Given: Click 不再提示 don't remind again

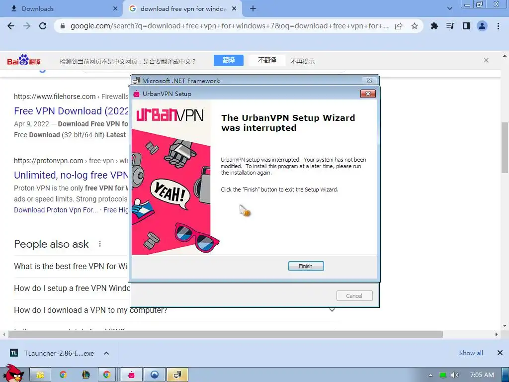Looking at the screenshot, I should tap(303, 61).
